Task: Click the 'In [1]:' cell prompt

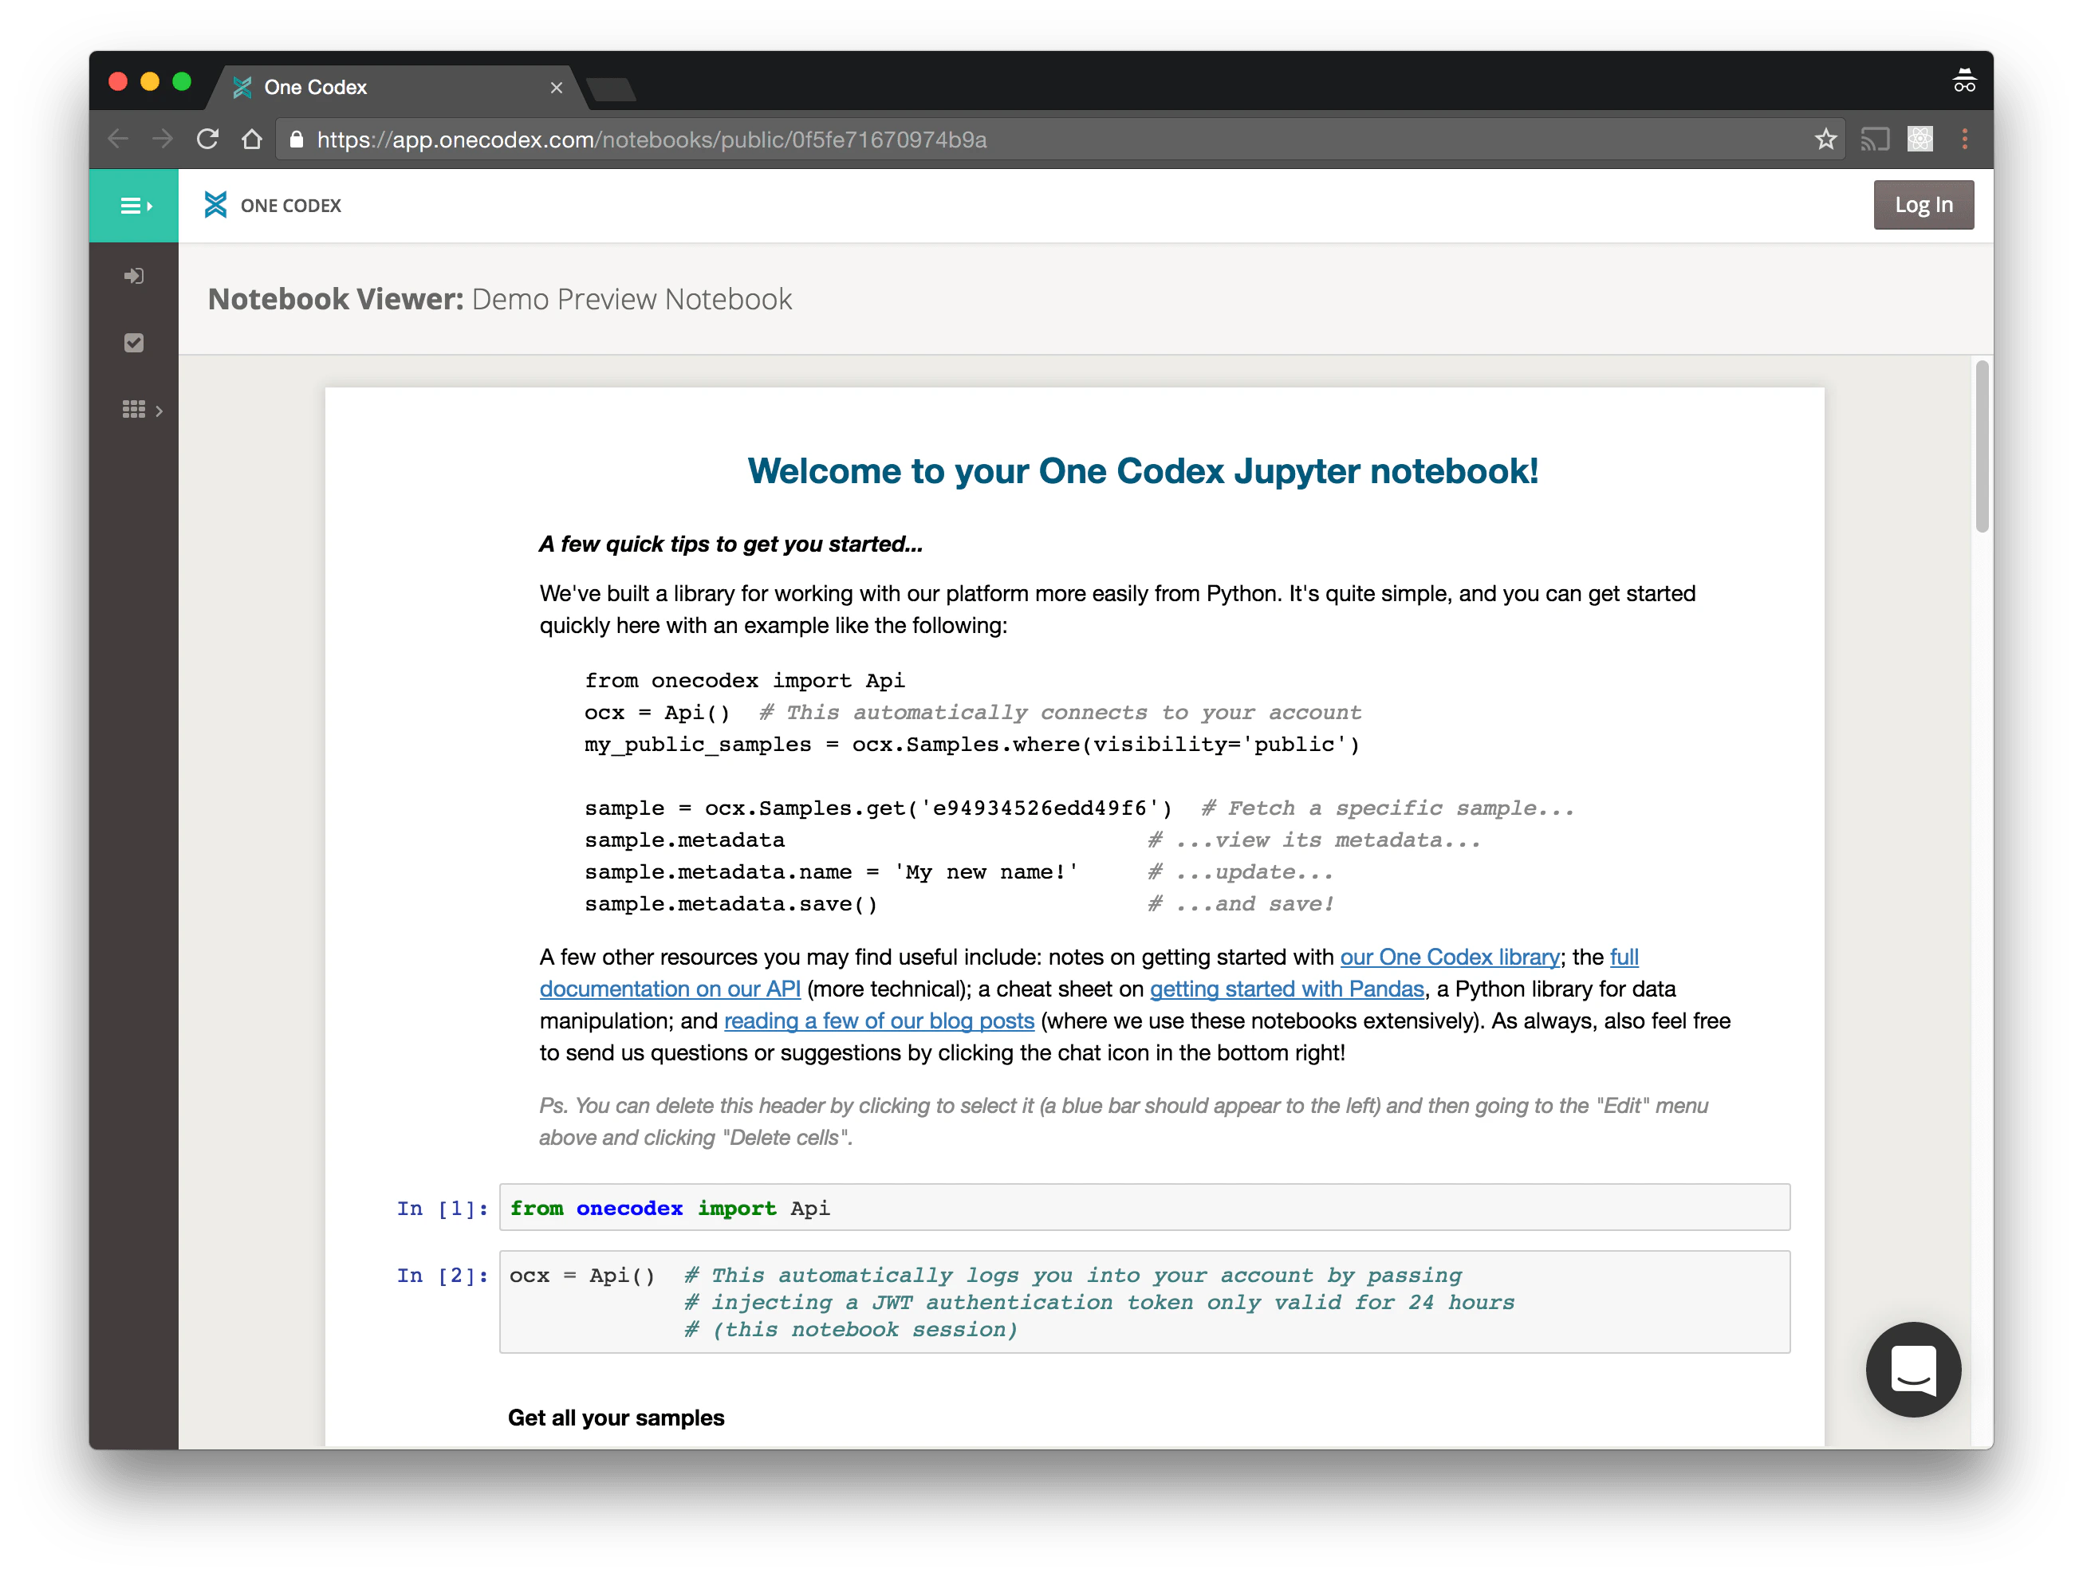Action: click(443, 1208)
